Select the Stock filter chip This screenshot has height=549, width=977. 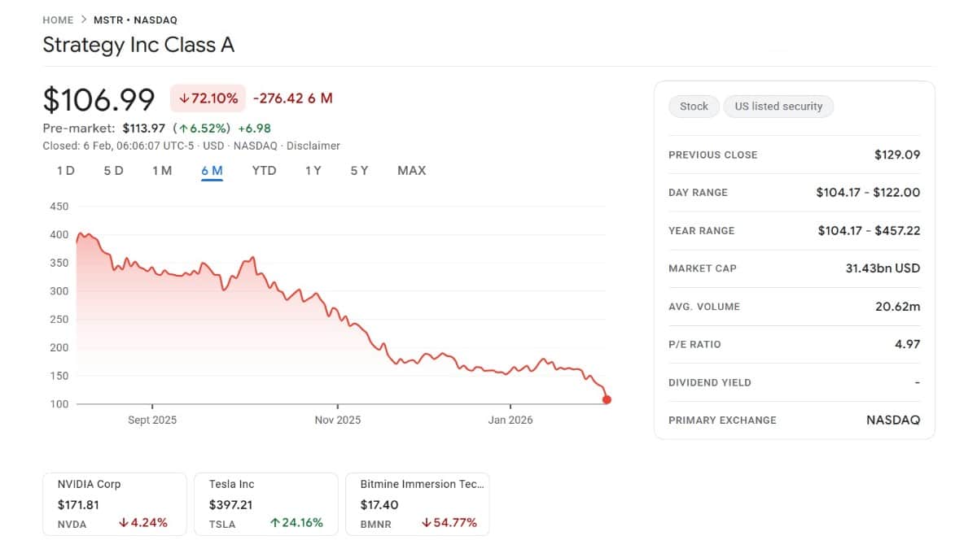coord(694,106)
